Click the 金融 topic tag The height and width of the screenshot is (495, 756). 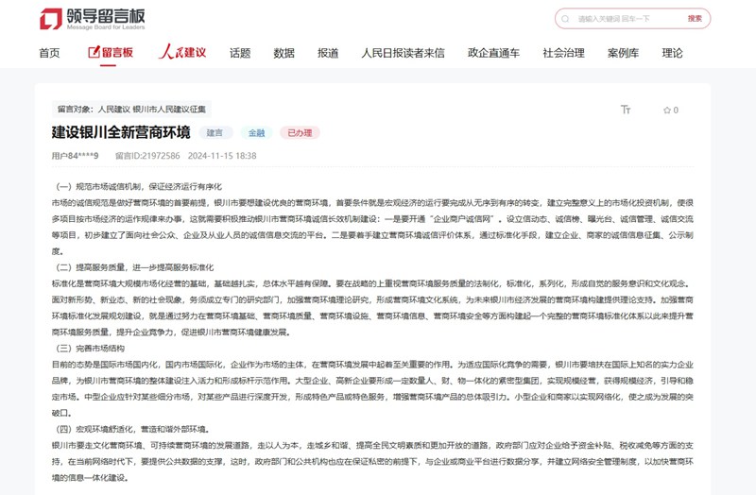click(x=256, y=133)
